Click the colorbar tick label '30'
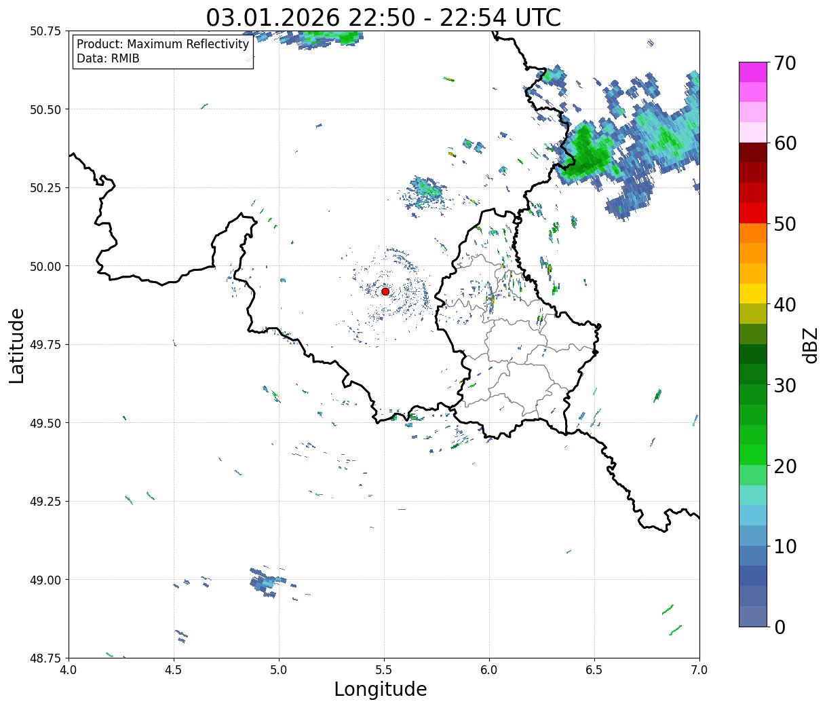827x706 pixels. pyautogui.click(x=784, y=385)
